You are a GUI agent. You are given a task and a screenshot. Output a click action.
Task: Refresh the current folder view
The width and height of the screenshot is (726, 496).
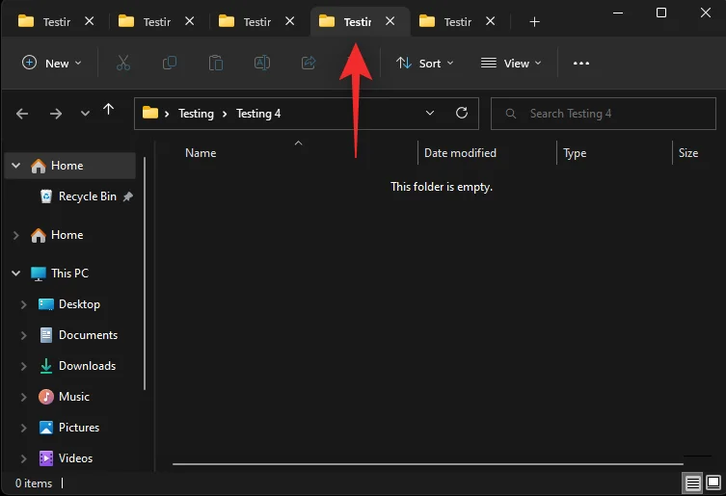click(x=461, y=113)
